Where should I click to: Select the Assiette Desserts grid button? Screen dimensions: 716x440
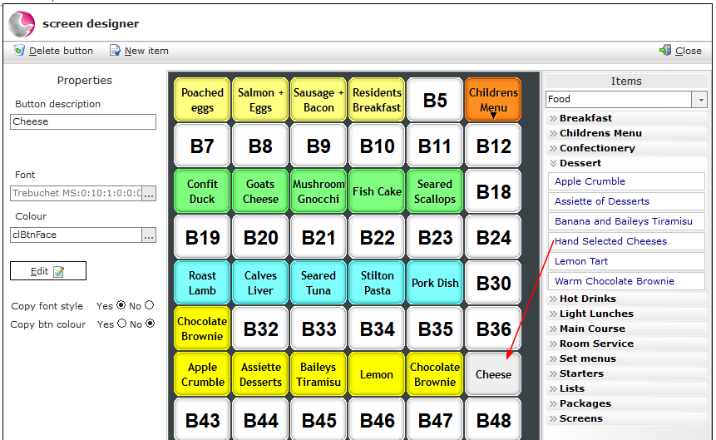260,374
